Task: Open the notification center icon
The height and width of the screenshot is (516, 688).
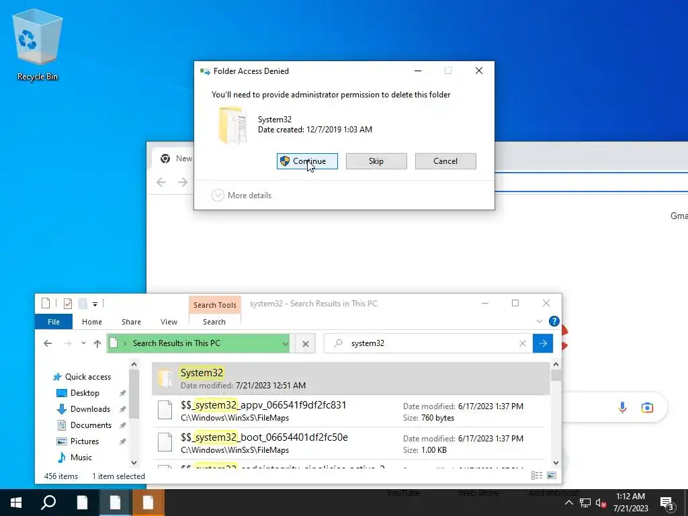Action: [x=667, y=503]
